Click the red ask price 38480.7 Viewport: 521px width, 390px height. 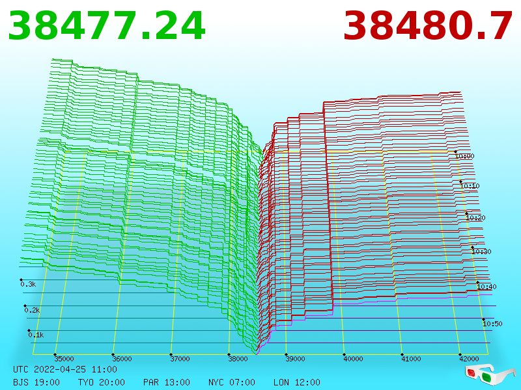(428, 25)
